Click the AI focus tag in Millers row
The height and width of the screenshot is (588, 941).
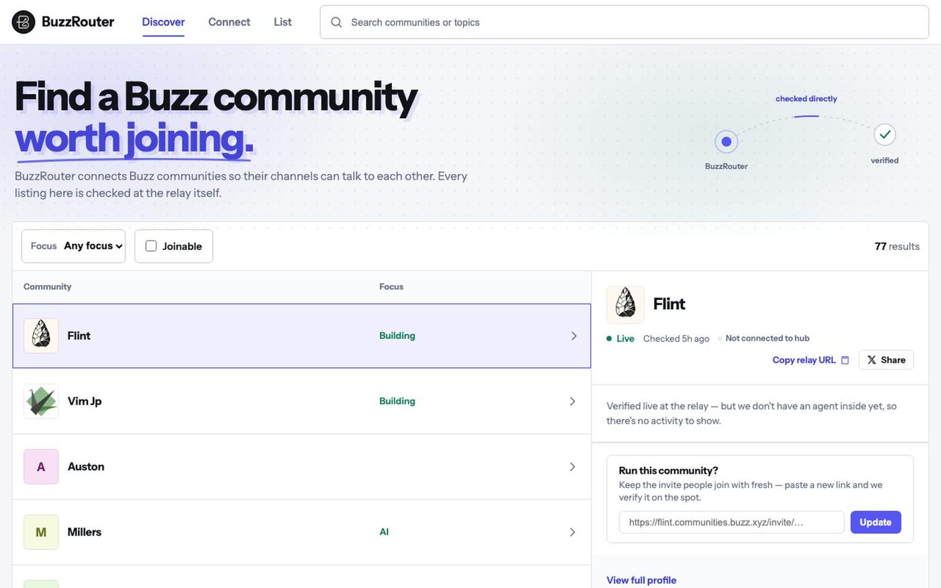384,532
